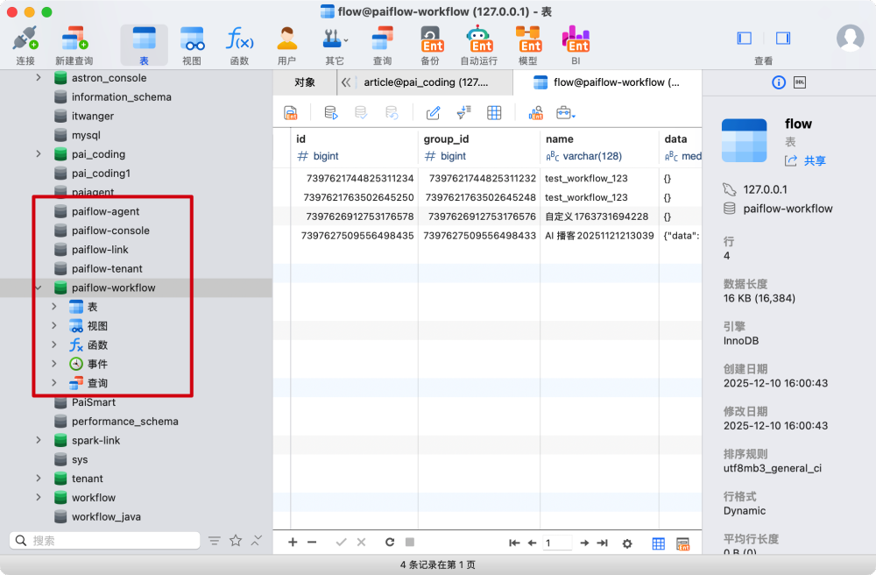Switch to form view at bottom right
This screenshot has height=575, width=876.
click(683, 543)
